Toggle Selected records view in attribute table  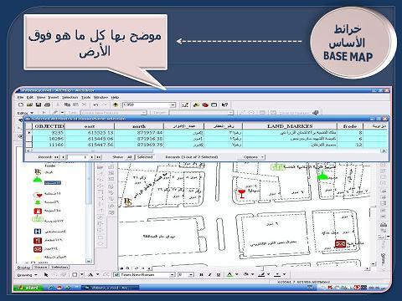point(145,157)
